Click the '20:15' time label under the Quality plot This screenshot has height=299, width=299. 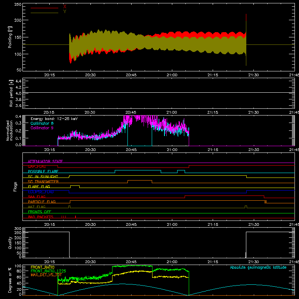coord(49,262)
